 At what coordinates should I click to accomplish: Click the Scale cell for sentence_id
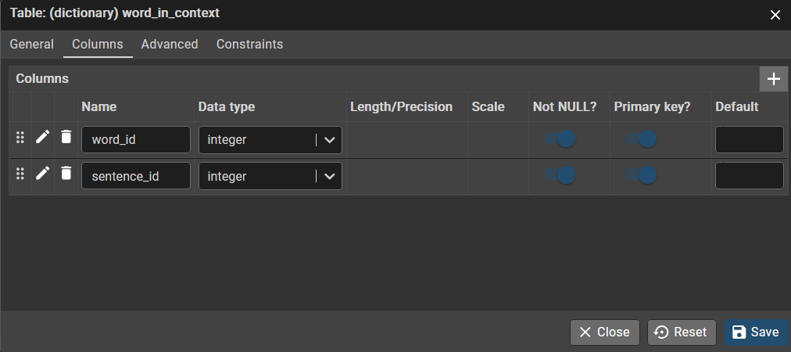click(498, 176)
